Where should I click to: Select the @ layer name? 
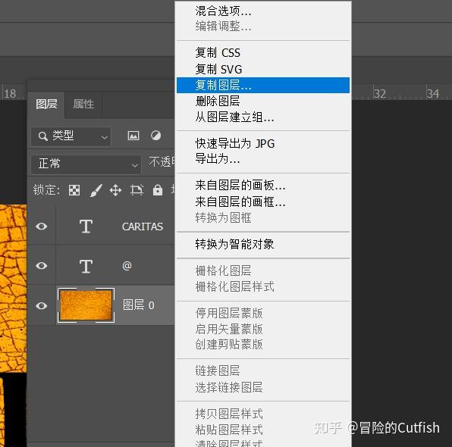point(127,266)
